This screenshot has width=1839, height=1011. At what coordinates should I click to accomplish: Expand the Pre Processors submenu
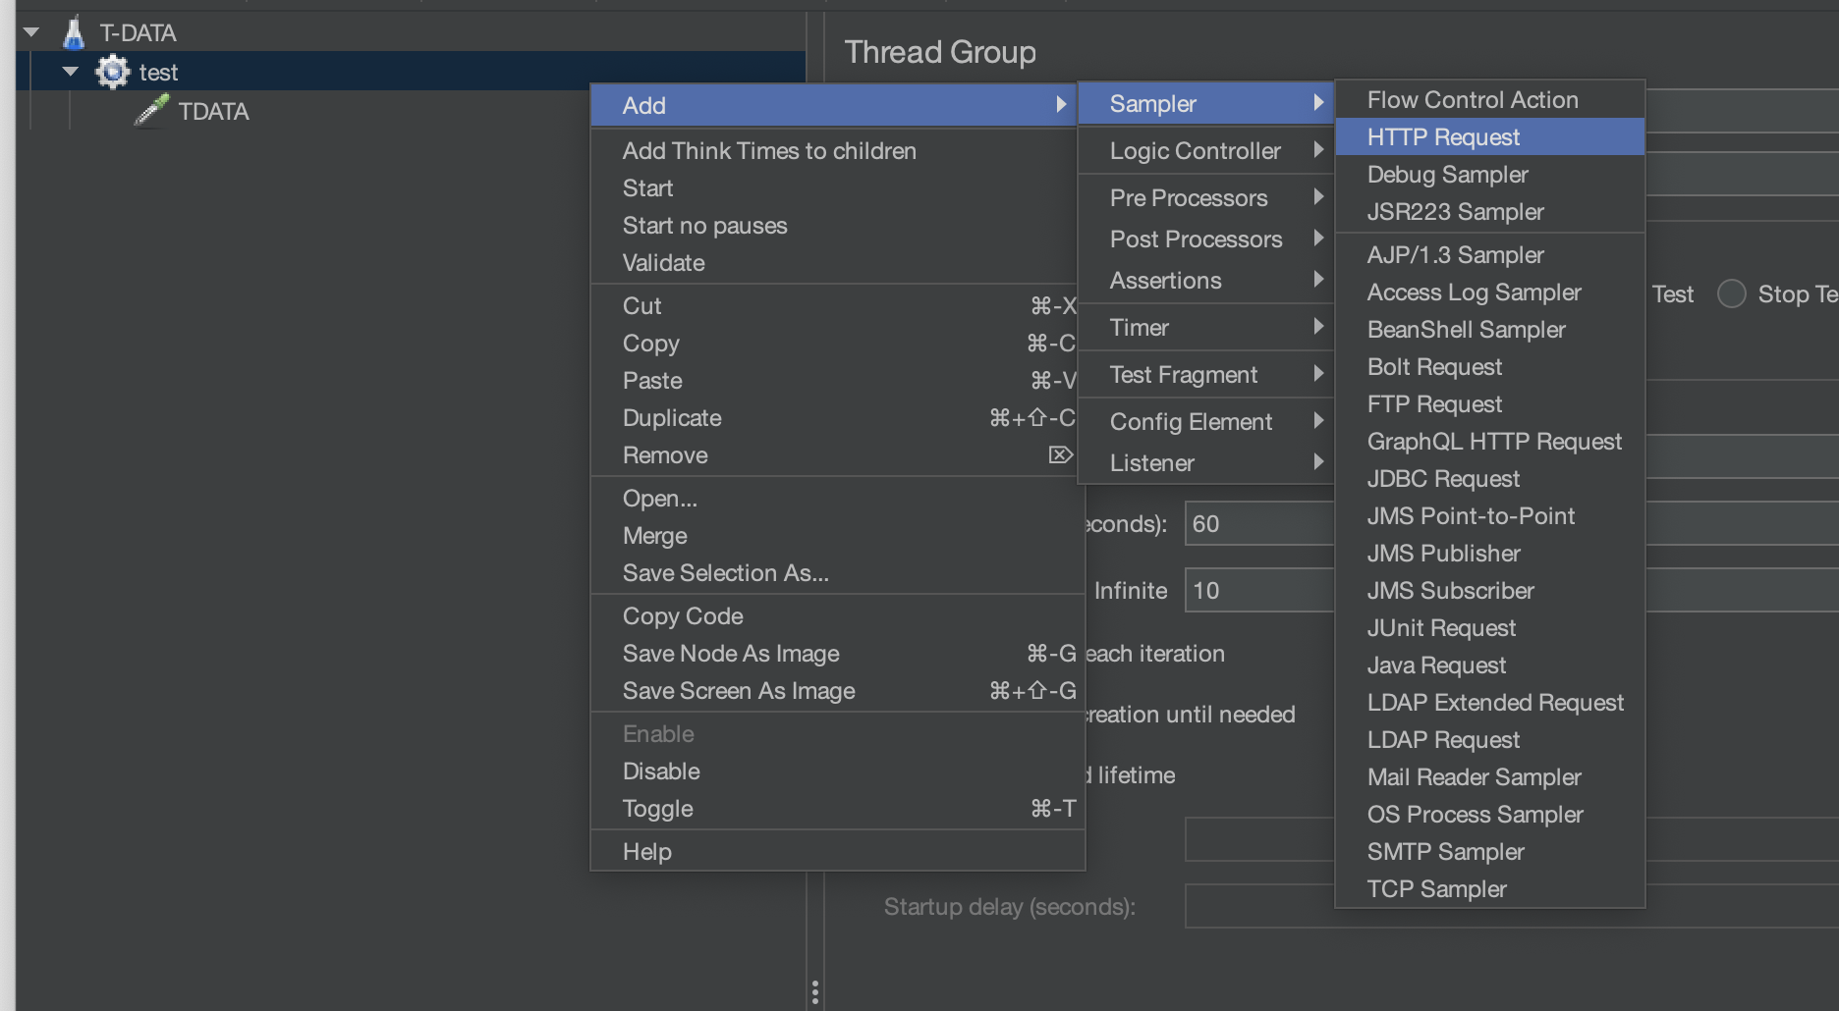pos(1206,197)
